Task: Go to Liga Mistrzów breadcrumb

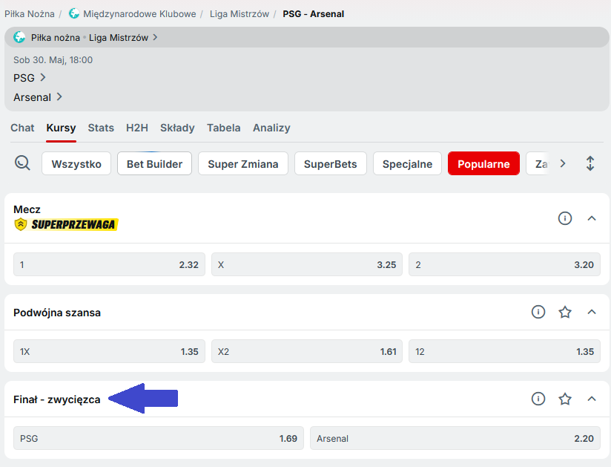Action: (x=240, y=13)
